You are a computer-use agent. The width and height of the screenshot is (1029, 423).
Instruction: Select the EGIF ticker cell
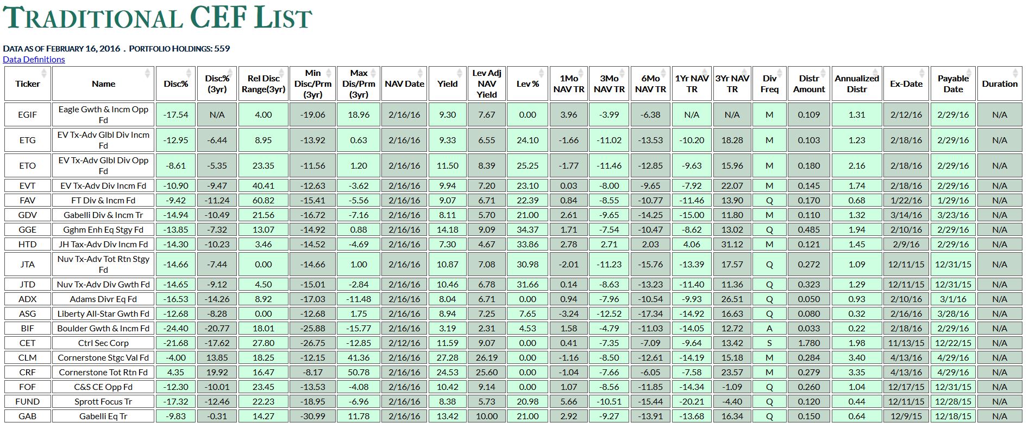tap(27, 115)
